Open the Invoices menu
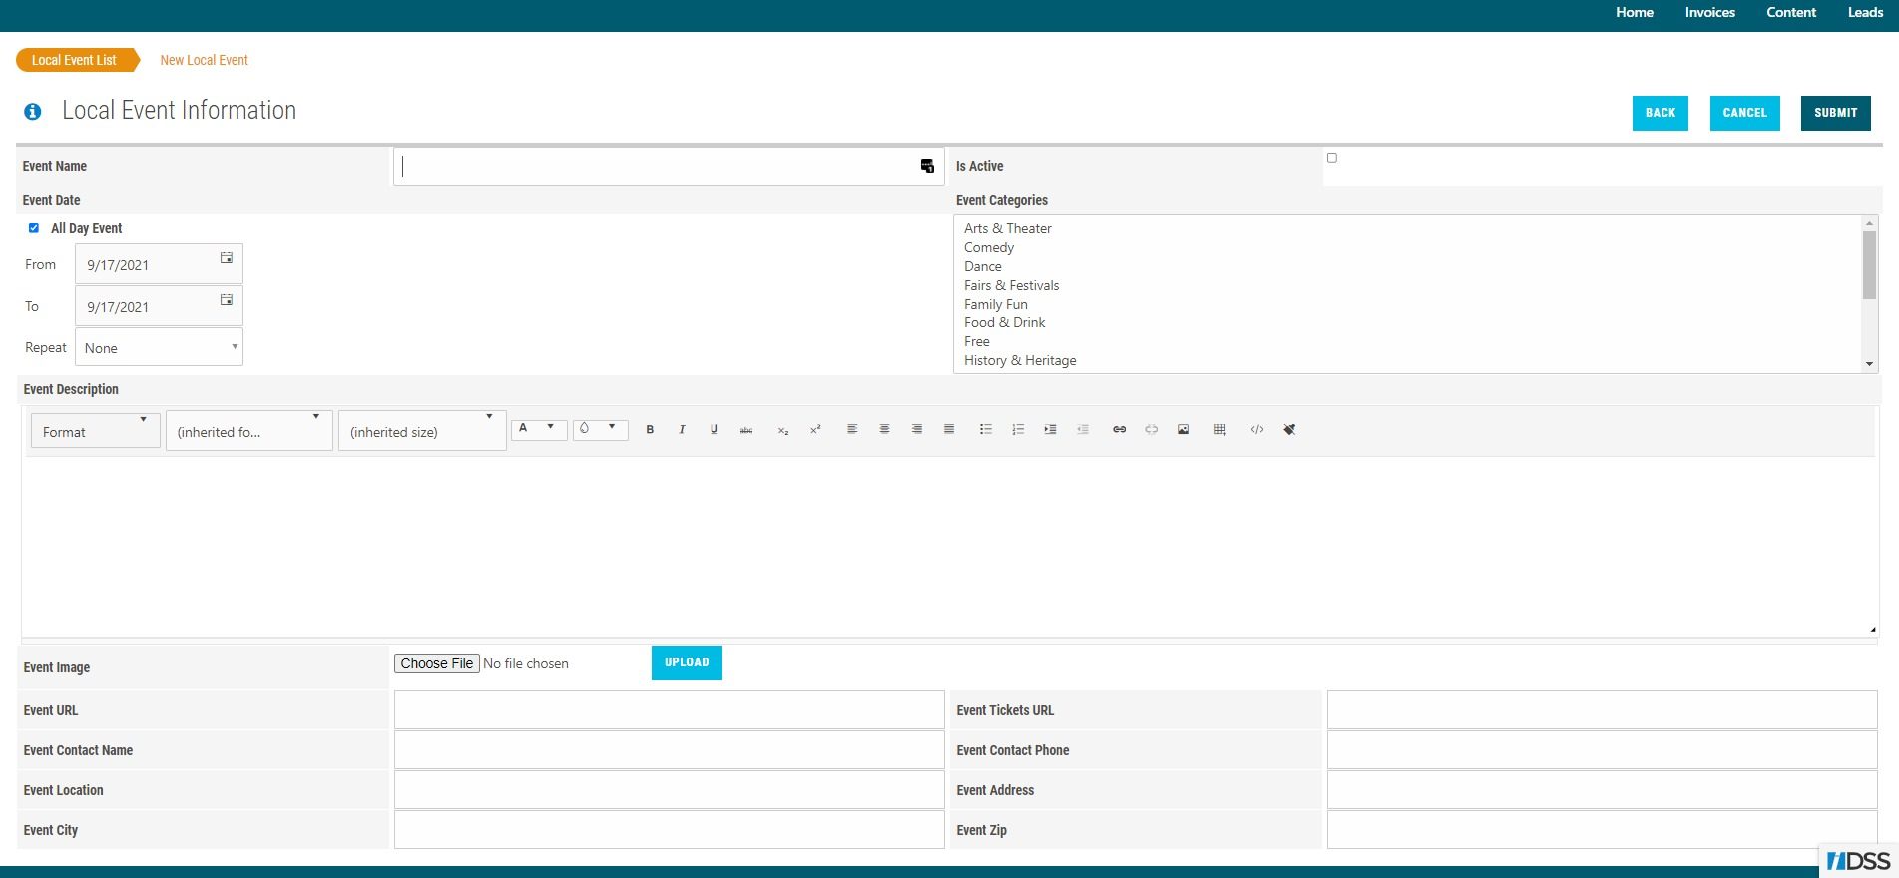1899x878 pixels. tap(1709, 13)
